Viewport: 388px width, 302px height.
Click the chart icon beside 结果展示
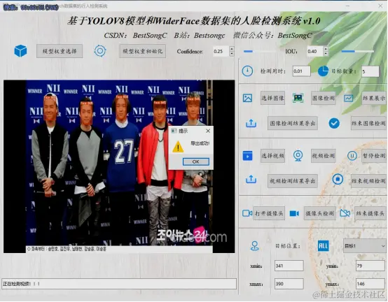tap(348, 98)
